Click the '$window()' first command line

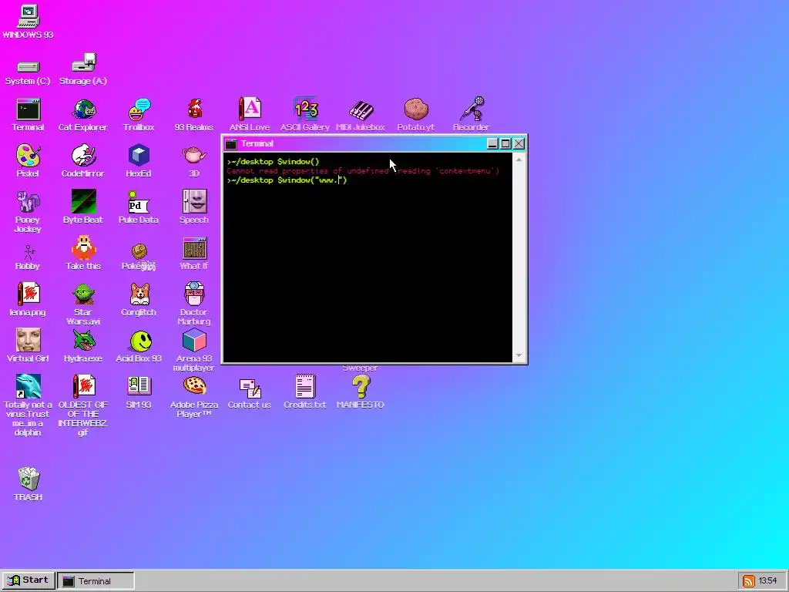point(273,162)
